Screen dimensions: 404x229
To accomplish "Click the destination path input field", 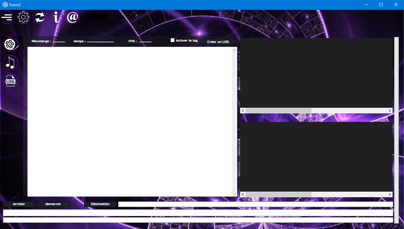I will click(x=255, y=204).
